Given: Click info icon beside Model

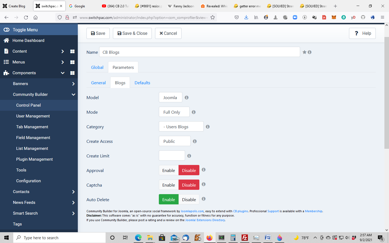Looking at the screenshot, I should (187, 97).
